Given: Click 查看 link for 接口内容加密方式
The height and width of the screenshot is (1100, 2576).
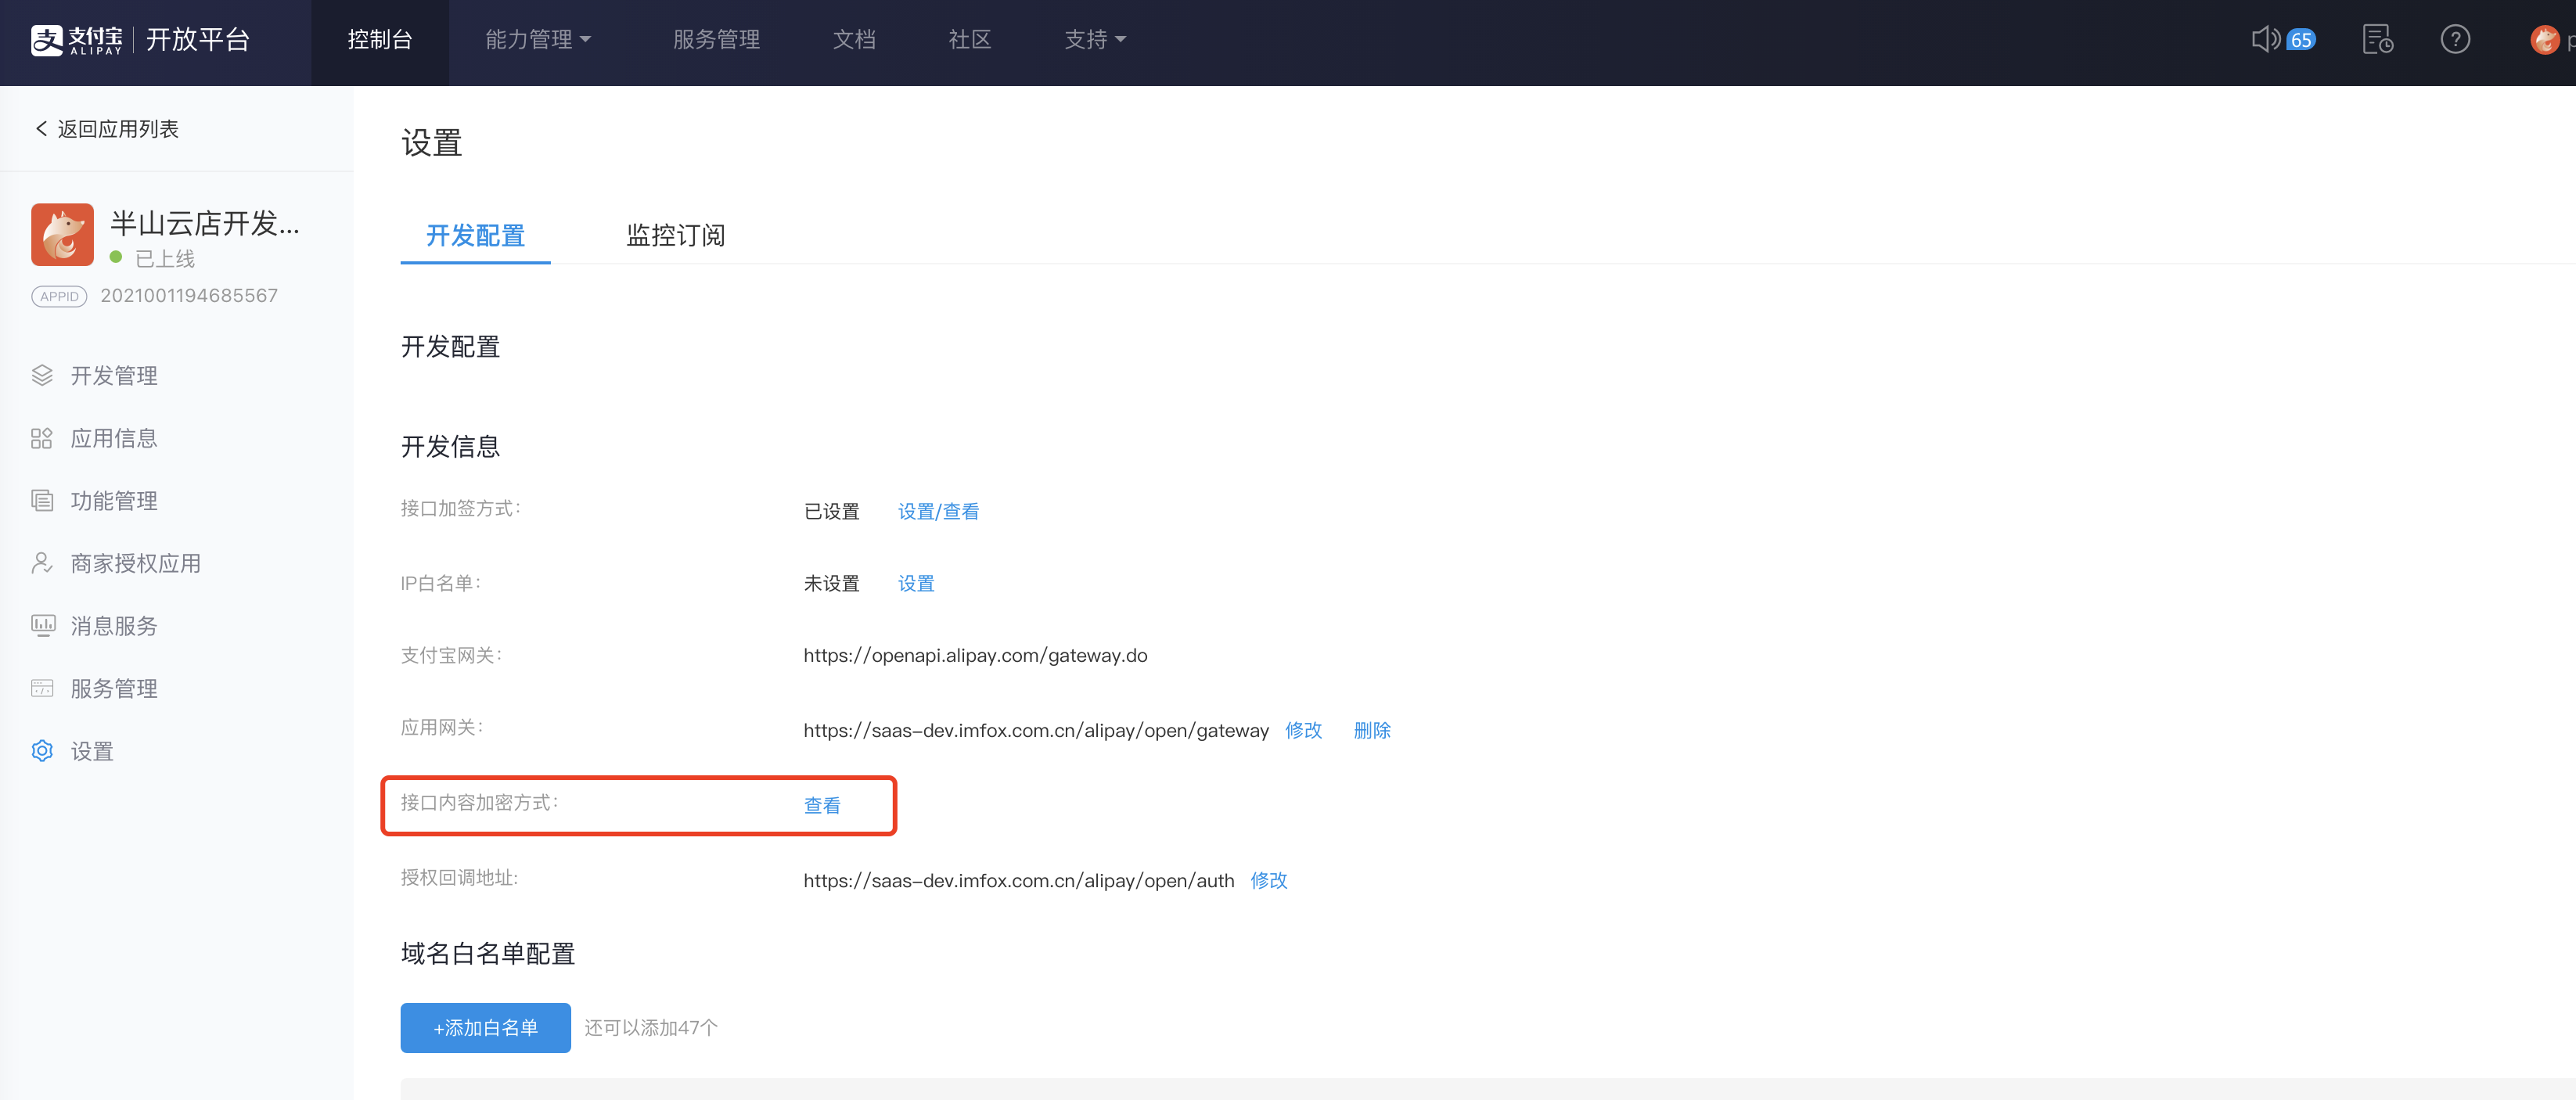Looking at the screenshot, I should pos(822,806).
